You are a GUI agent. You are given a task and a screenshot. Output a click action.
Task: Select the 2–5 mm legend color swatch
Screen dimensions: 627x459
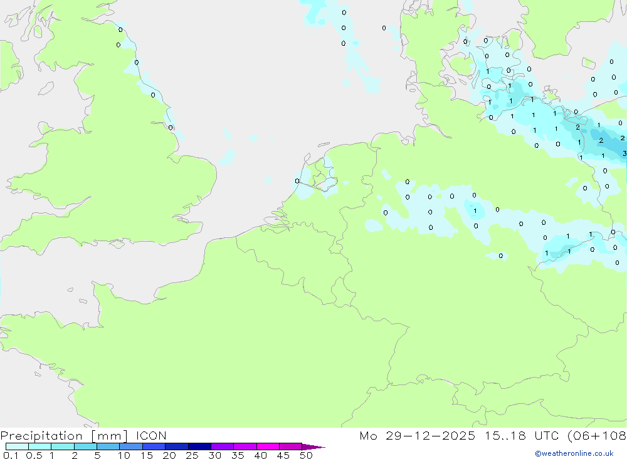(x=85, y=446)
